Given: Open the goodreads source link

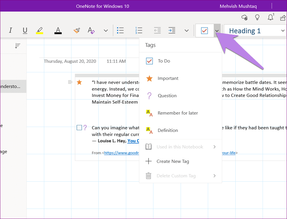Looking at the screenshot, I should [x=122, y=153].
